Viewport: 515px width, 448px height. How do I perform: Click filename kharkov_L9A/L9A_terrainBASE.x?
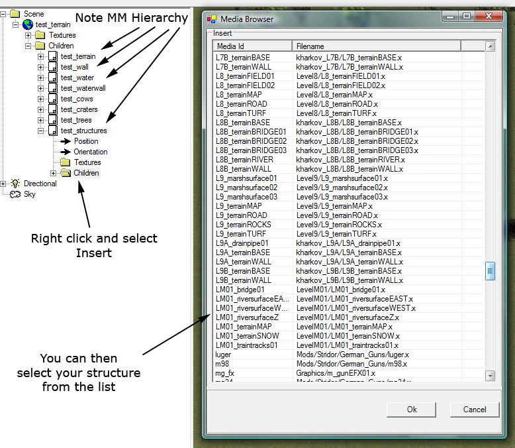349,252
